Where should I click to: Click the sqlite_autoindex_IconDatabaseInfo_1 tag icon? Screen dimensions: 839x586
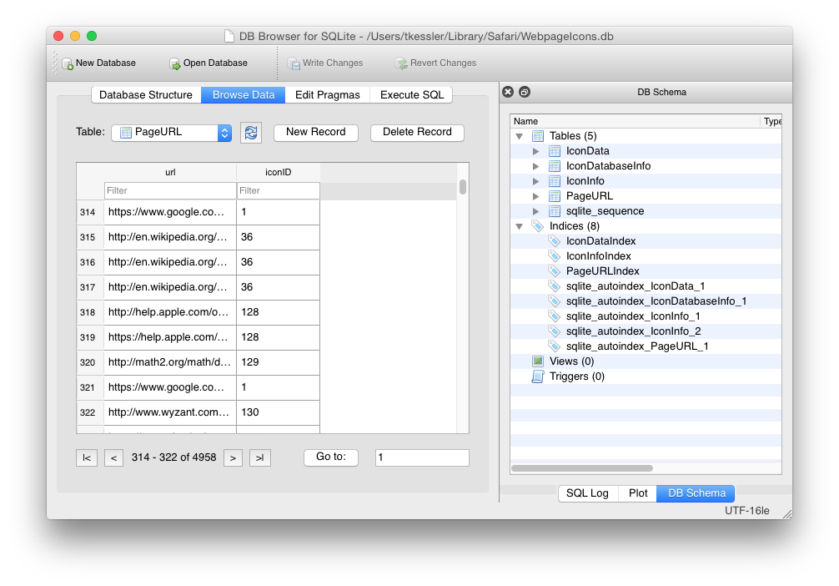(555, 301)
